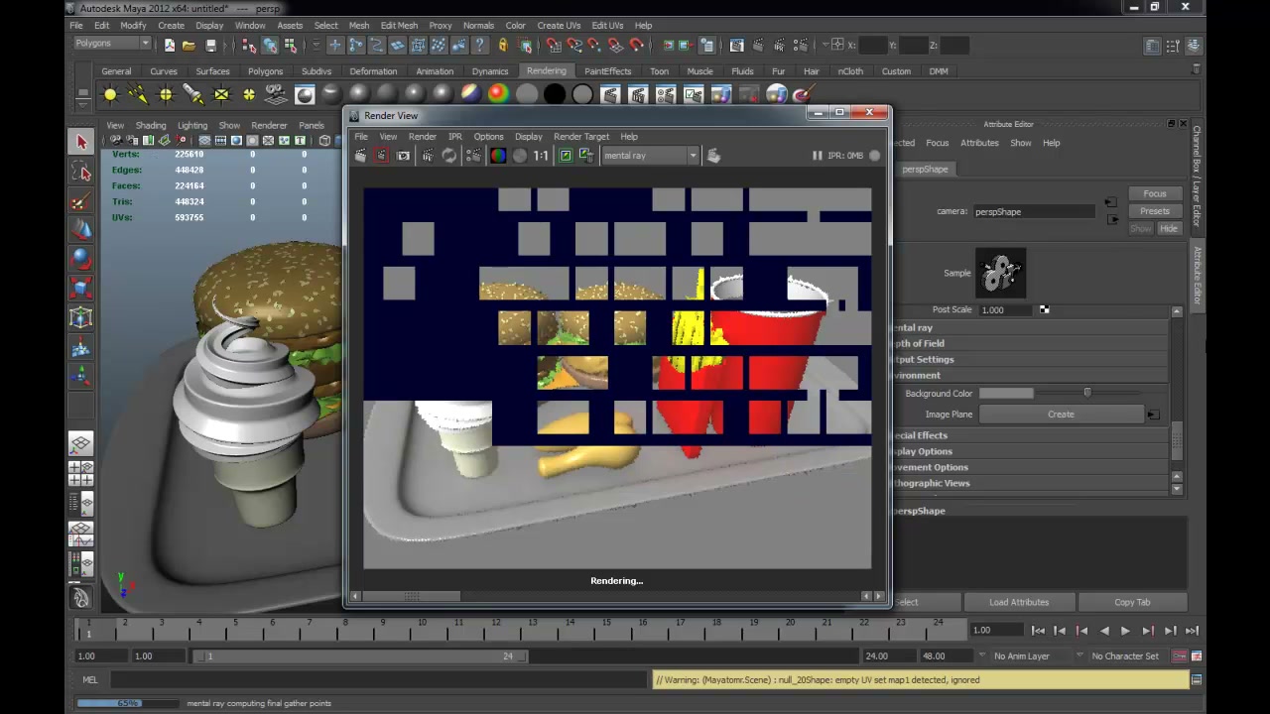Expand the Orthographic Views section
Image resolution: width=1270 pixels, height=714 pixels.
(x=1032, y=483)
